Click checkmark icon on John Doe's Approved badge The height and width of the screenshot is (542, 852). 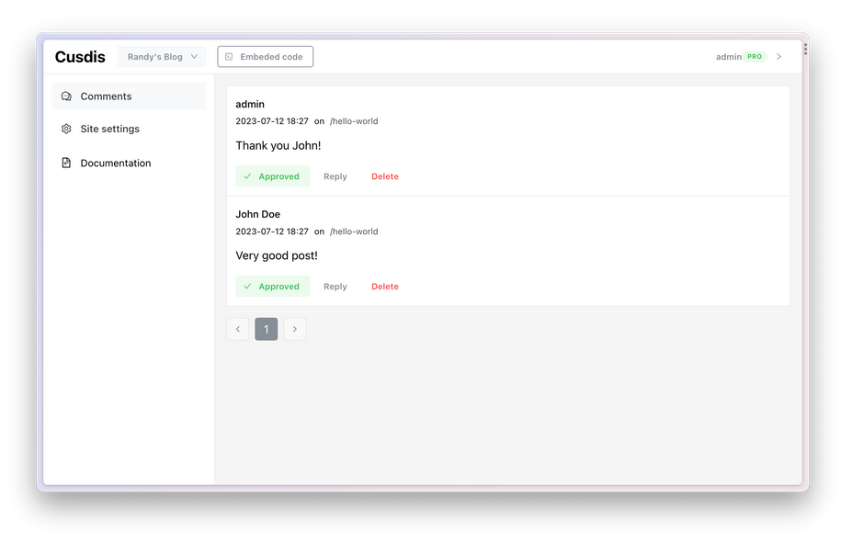(247, 287)
